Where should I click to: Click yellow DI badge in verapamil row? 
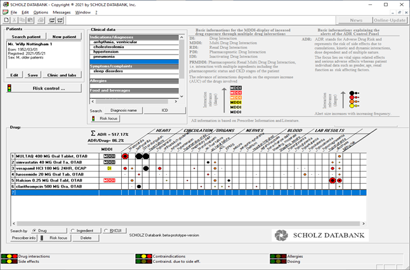click(109, 168)
